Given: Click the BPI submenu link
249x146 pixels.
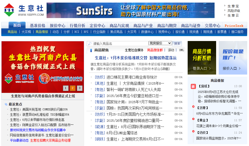Looking at the screenshot, I should [x=86, y=32].
